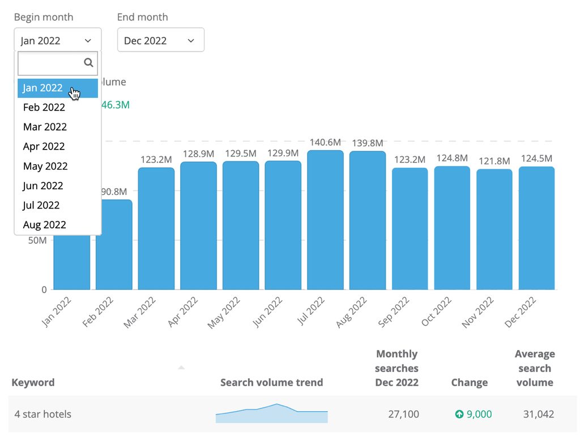Select Jul 2022 in the month list
580x435 pixels.
point(58,205)
